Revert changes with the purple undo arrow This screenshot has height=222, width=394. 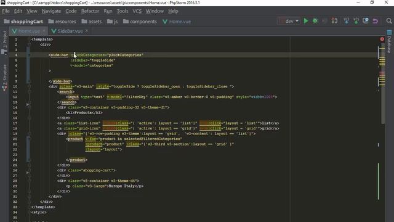coord(375,21)
